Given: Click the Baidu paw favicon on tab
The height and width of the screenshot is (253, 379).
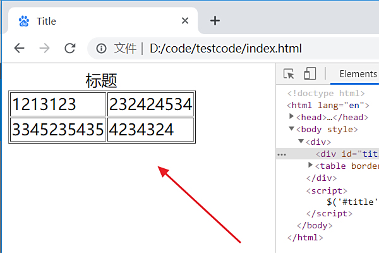Looking at the screenshot, I should [x=24, y=21].
